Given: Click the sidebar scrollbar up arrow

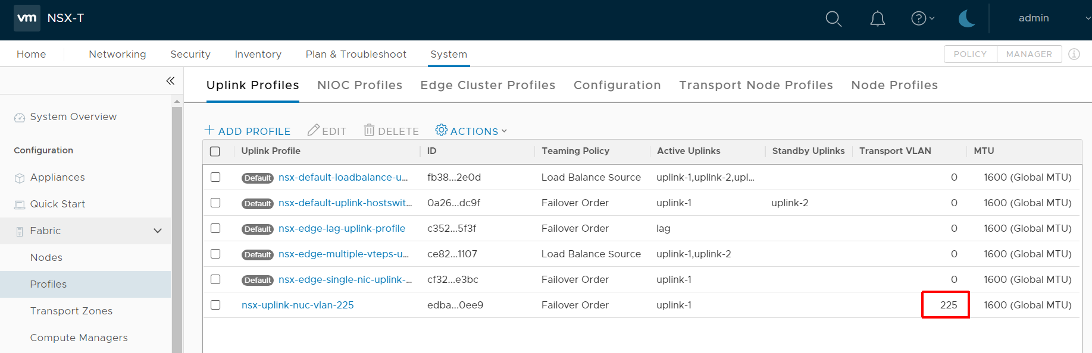Looking at the screenshot, I should point(177,102).
